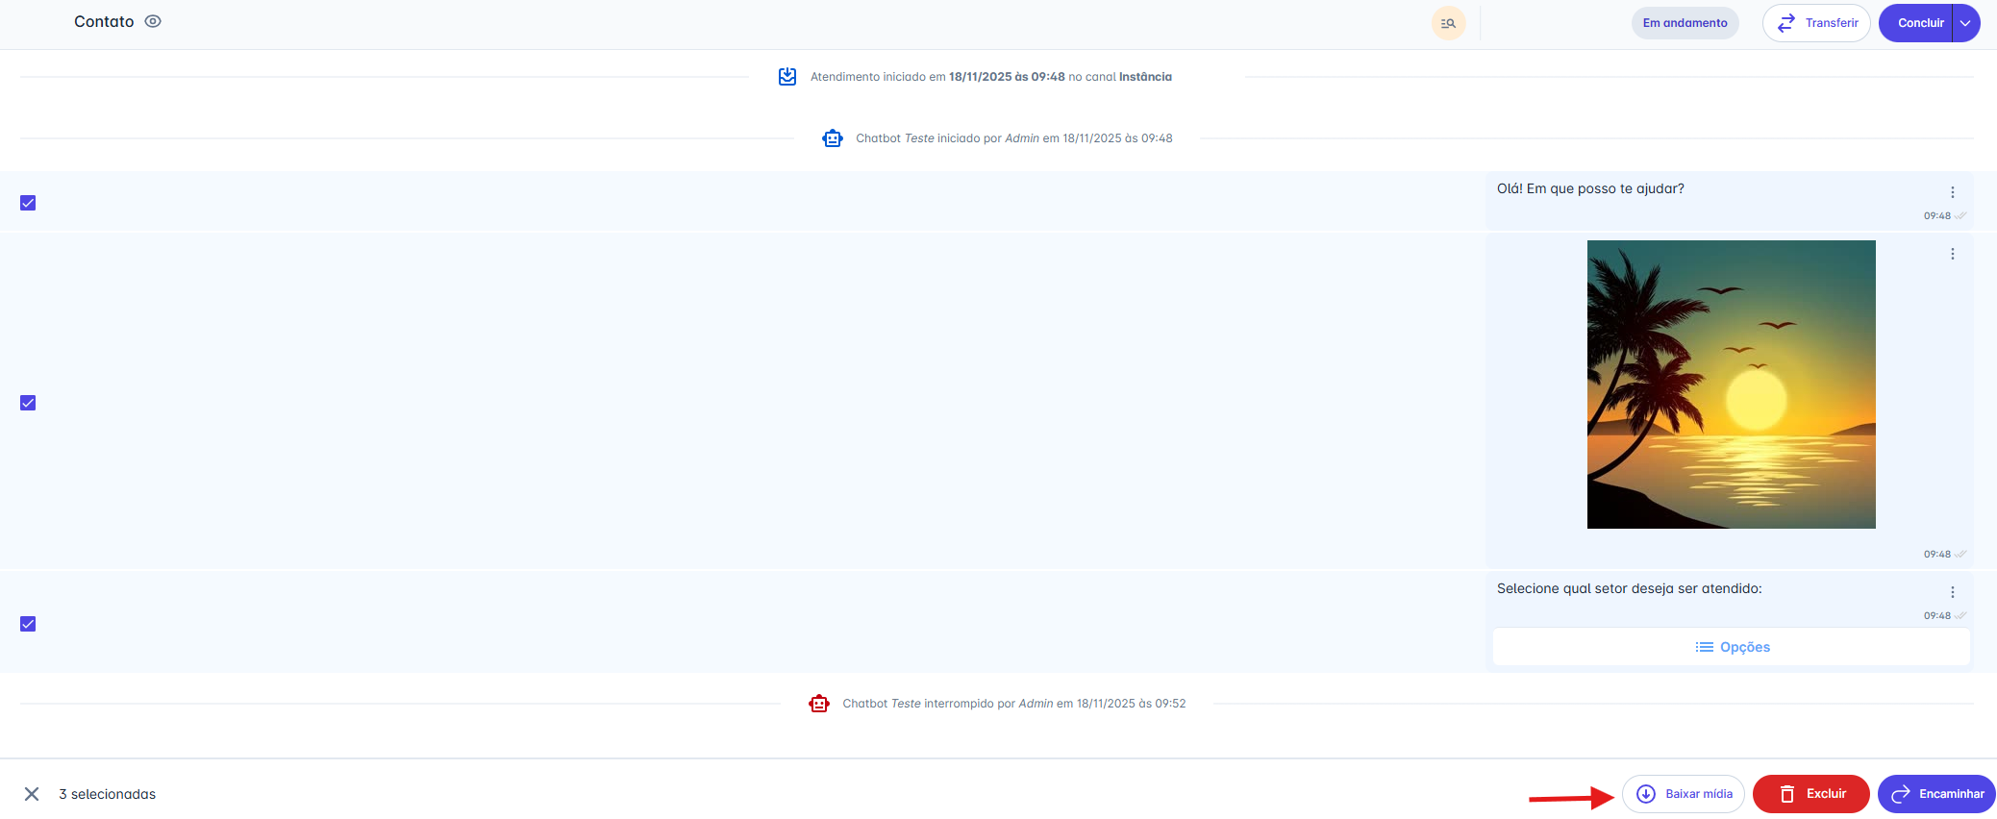Uncheck the checkbox for the sunset image message
This screenshot has width=1997, height=819.
pos(28,403)
